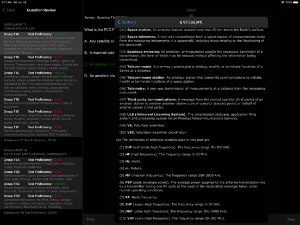Click the 'What is the FCC P' question text

coord(99,30)
